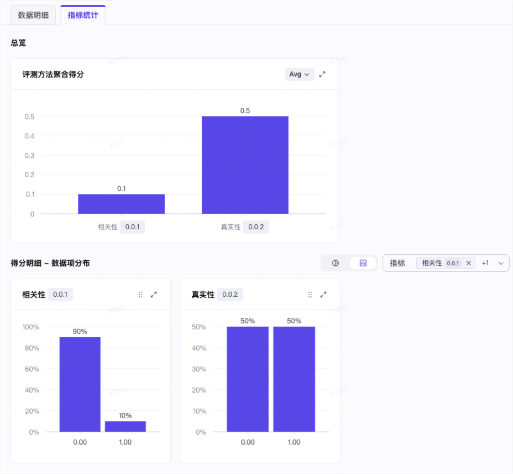Expand the 相关性 distribution card to fullscreen
Viewport: 513px width, 474px height.
[x=154, y=295]
